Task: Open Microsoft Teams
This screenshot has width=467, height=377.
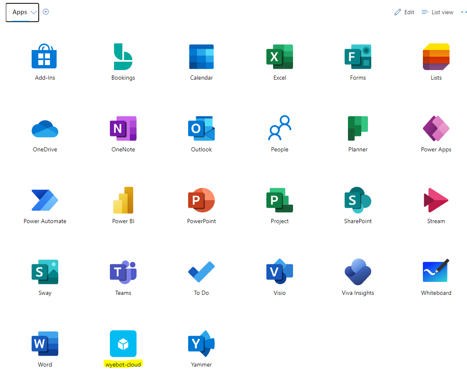Action: (123, 272)
